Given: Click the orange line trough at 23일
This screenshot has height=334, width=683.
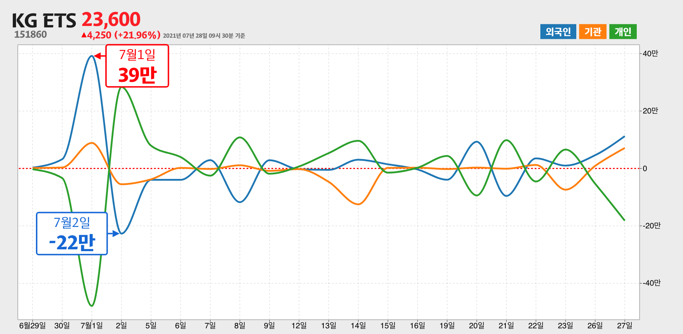Looking at the screenshot, I should 566,190.
